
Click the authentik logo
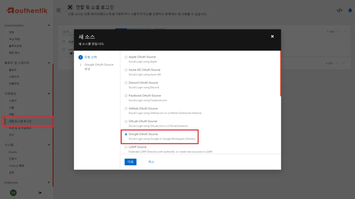click(x=26, y=10)
